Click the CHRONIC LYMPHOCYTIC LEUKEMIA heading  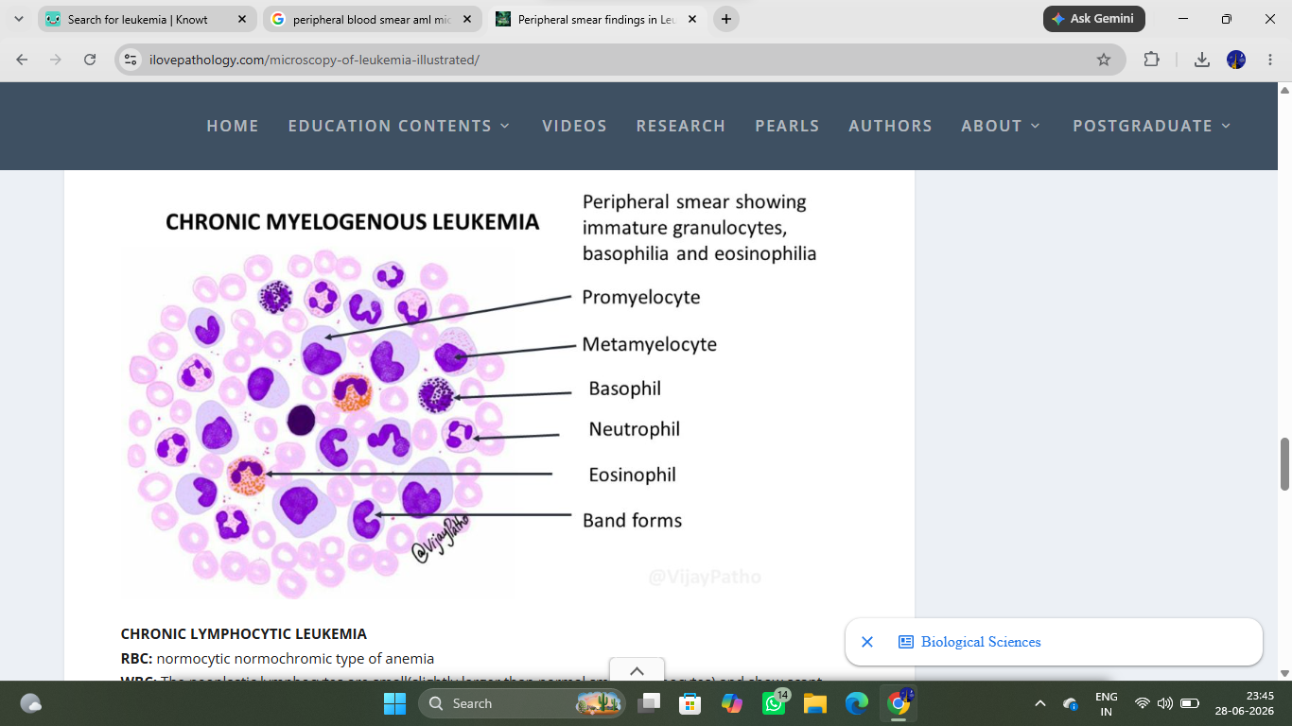pos(244,634)
